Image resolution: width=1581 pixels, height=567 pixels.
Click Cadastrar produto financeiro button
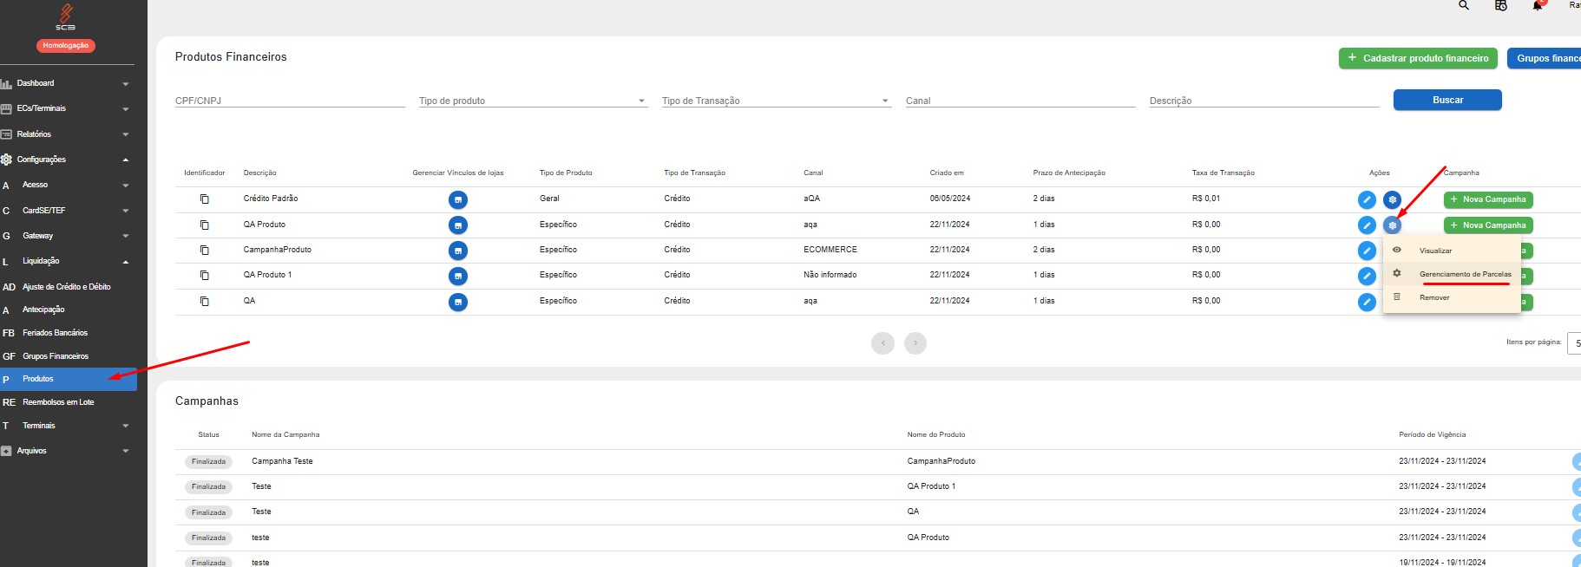tap(1418, 58)
